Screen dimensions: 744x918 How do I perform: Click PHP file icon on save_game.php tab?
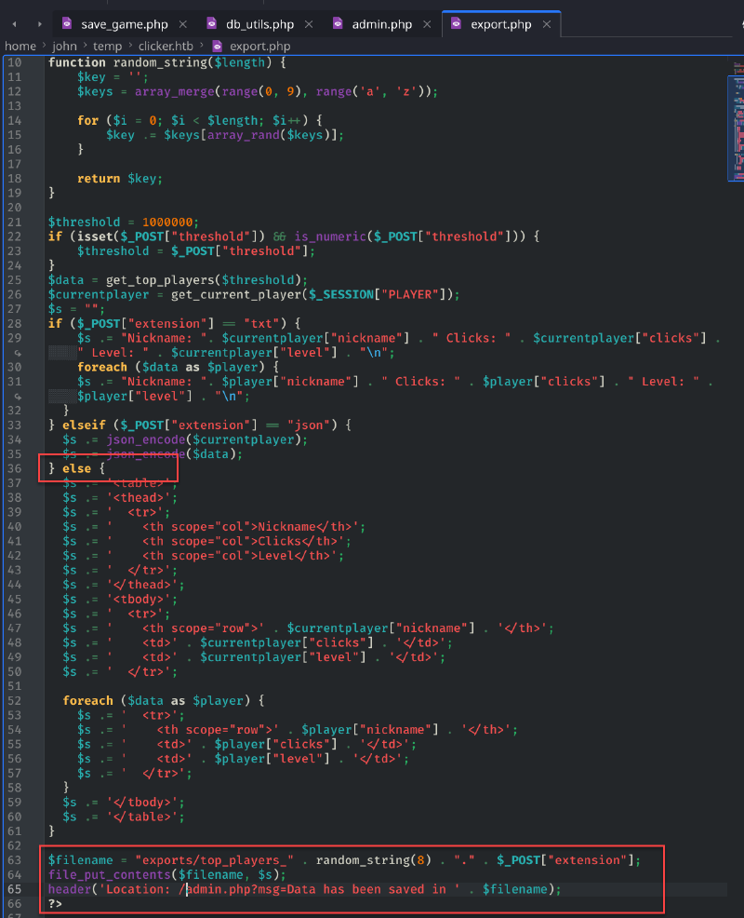tap(67, 23)
